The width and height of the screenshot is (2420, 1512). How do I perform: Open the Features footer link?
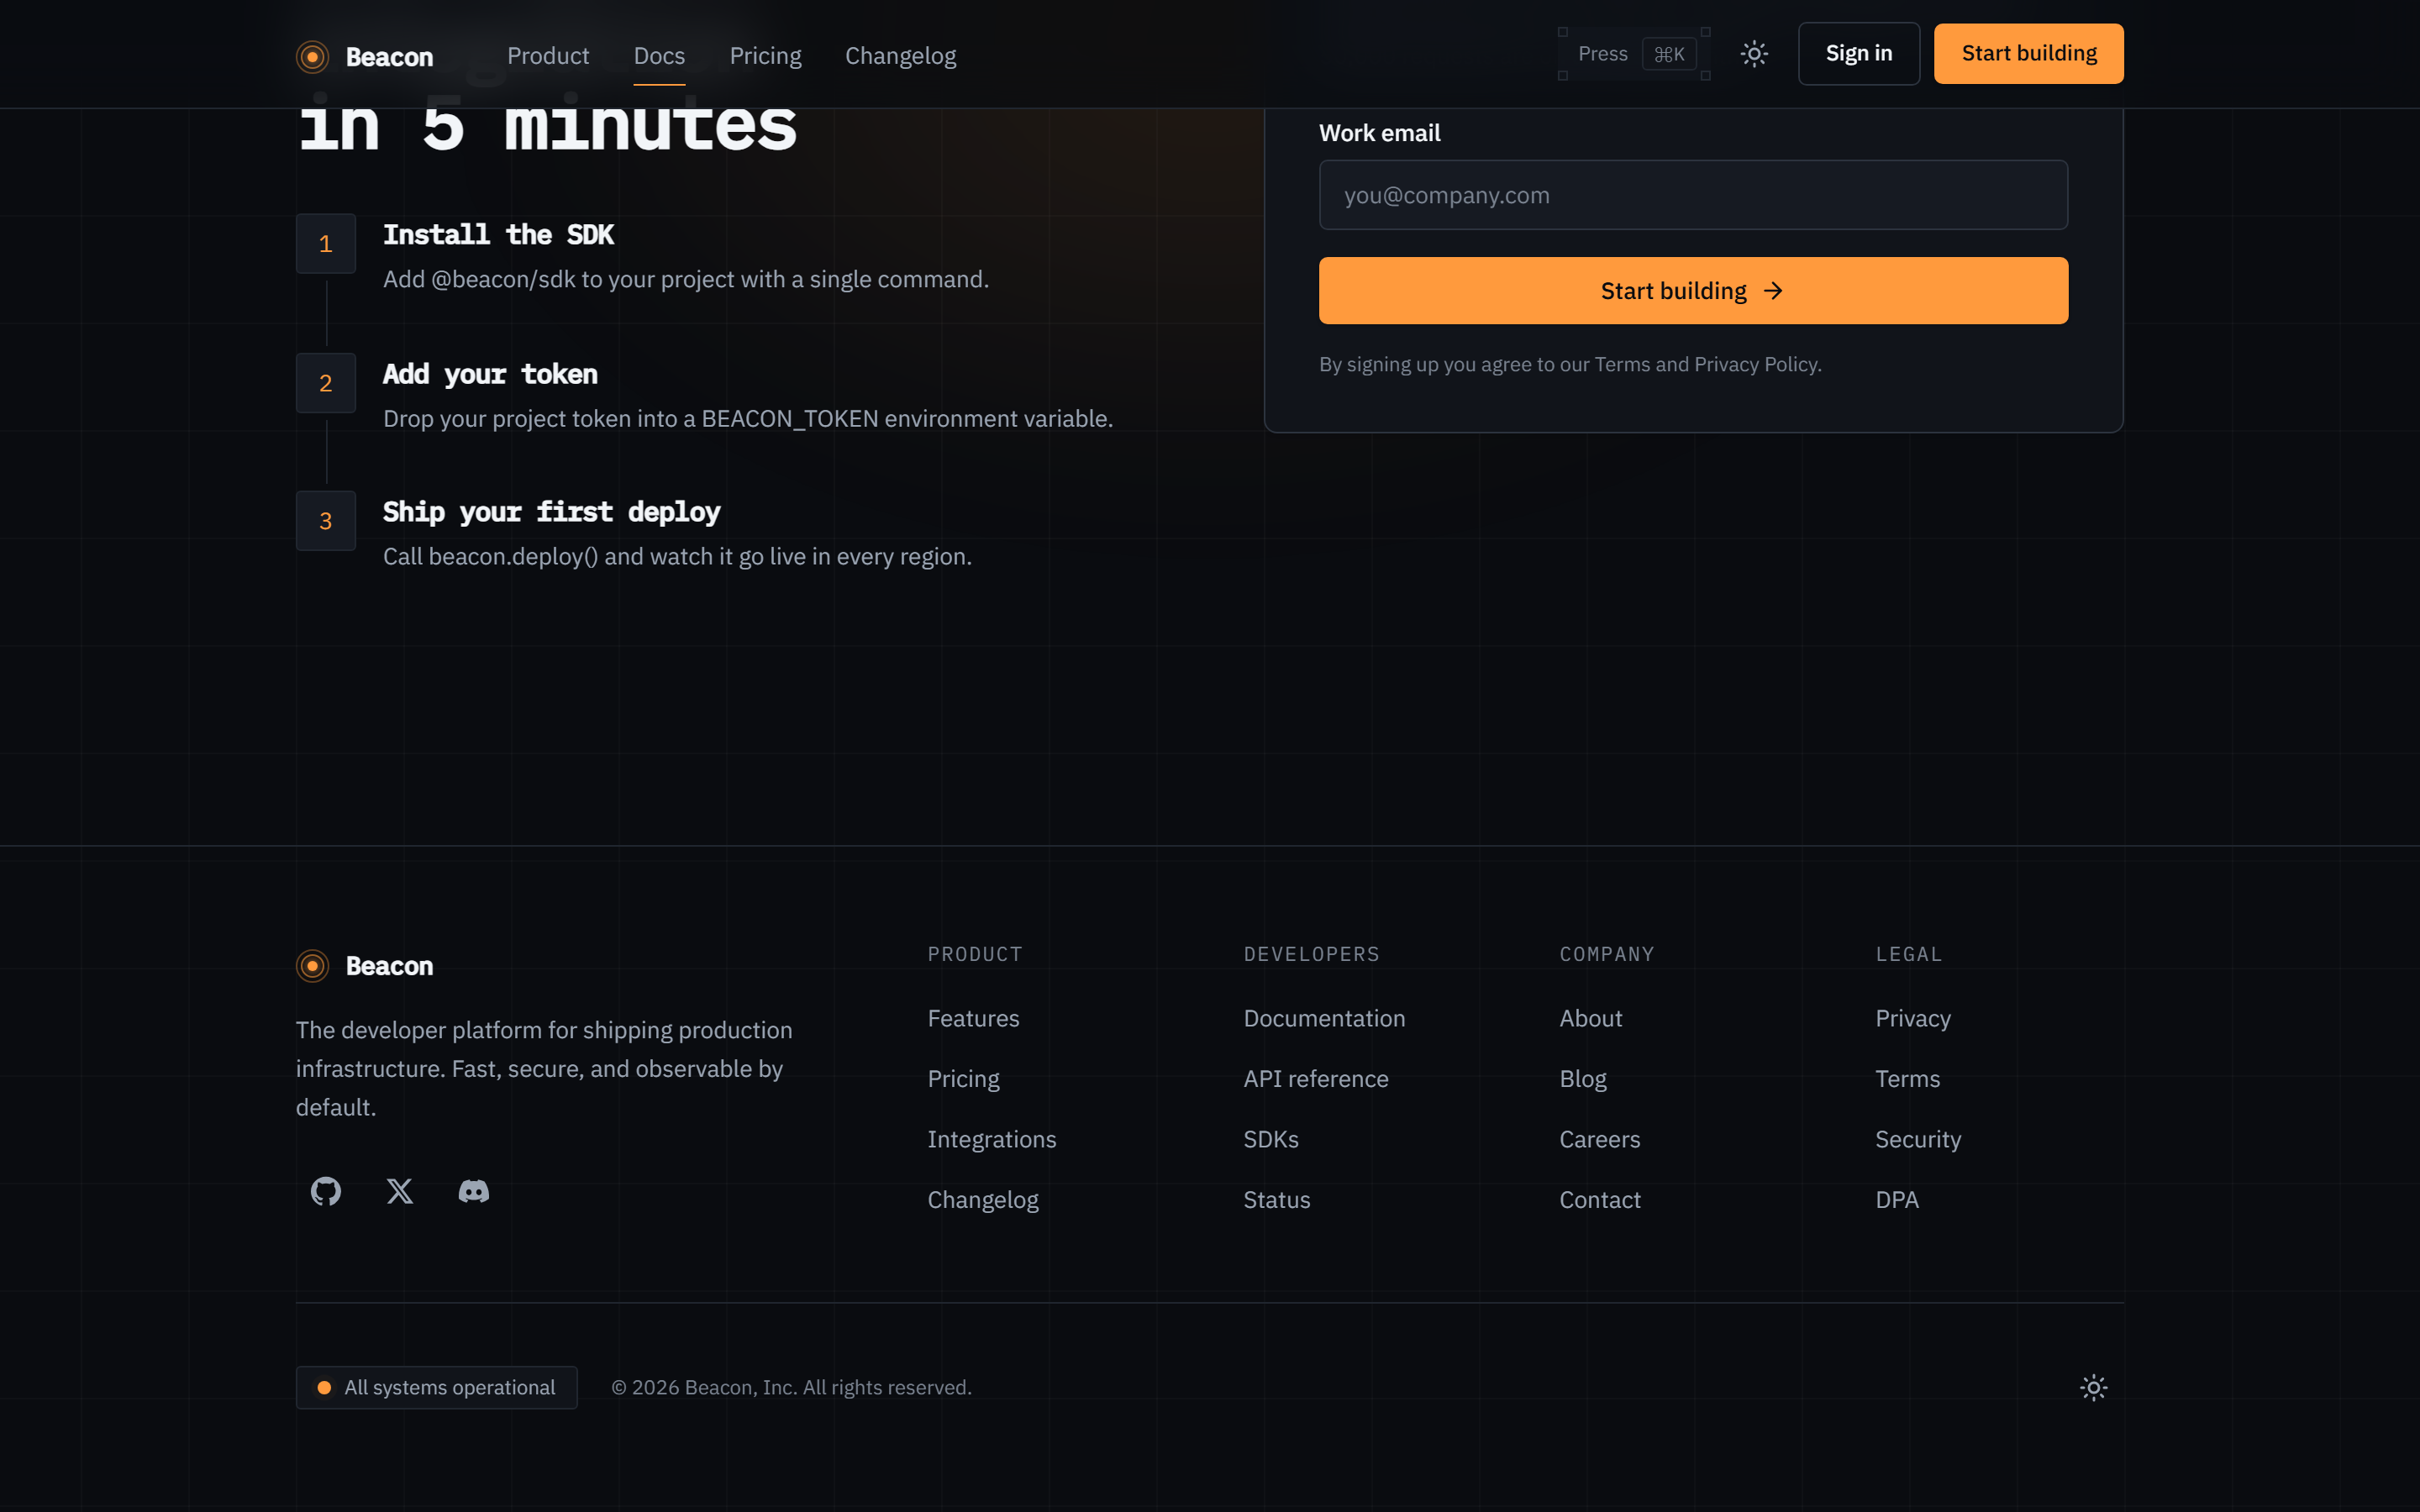click(x=973, y=1018)
